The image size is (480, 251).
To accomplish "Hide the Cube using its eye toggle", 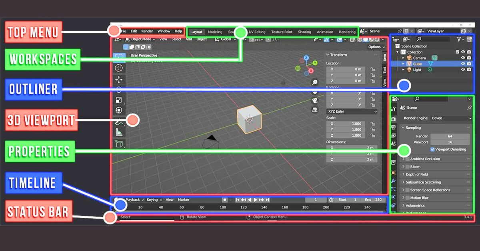I will point(463,64).
